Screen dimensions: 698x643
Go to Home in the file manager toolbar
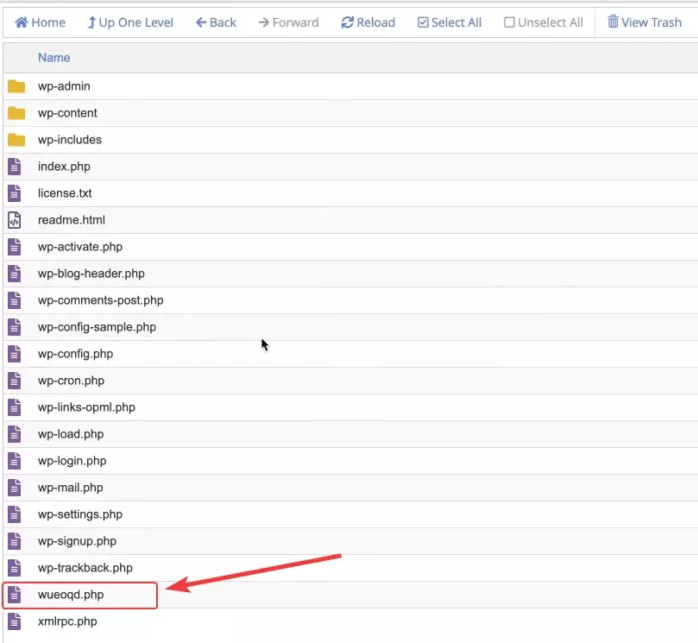40,22
